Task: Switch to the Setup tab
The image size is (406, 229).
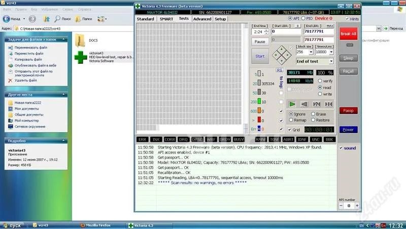Action: [220, 19]
